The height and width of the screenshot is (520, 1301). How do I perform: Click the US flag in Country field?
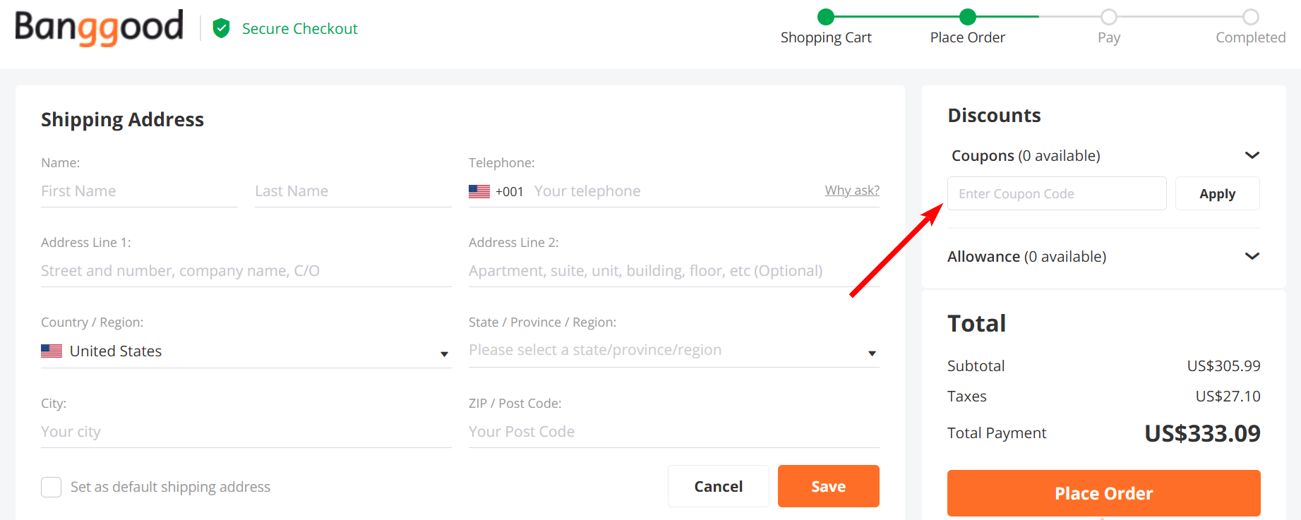coord(52,351)
